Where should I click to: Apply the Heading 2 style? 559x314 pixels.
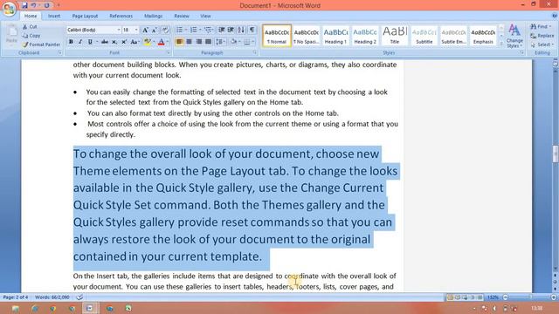[x=365, y=36]
